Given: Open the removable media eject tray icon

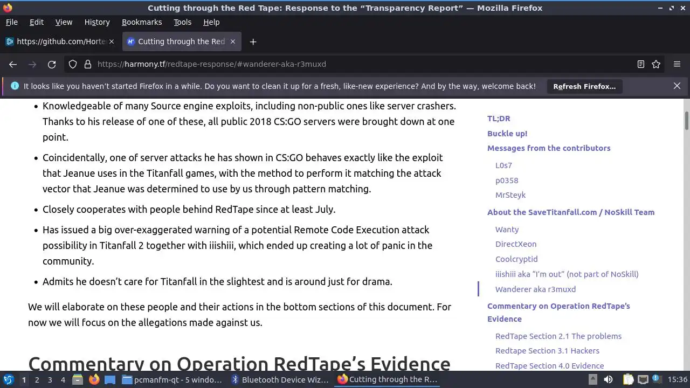Looking at the screenshot, I should coord(594,380).
